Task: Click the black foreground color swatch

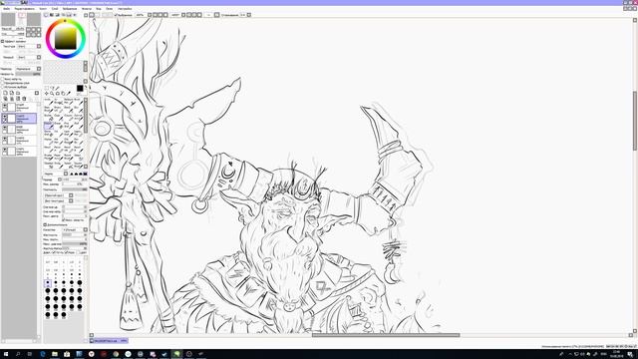Action: [x=80, y=89]
